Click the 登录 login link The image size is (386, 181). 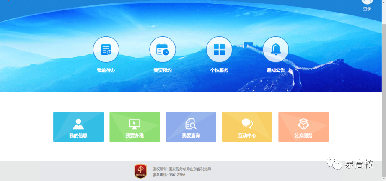pos(367,9)
